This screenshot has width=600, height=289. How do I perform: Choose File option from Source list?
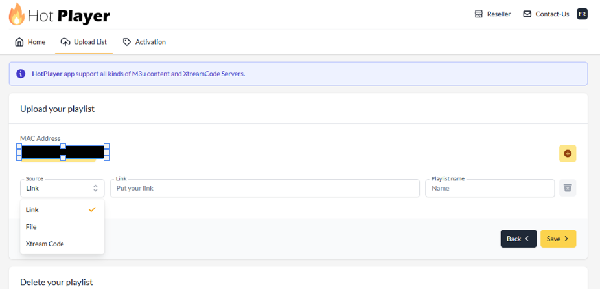tap(31, 227)
